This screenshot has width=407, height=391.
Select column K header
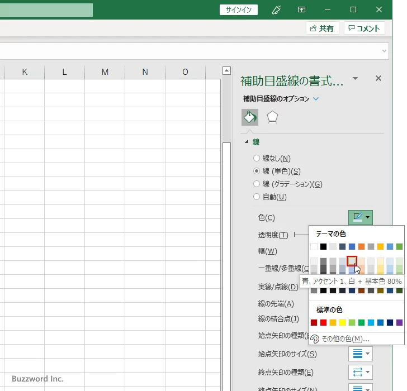tap(25, 72)
